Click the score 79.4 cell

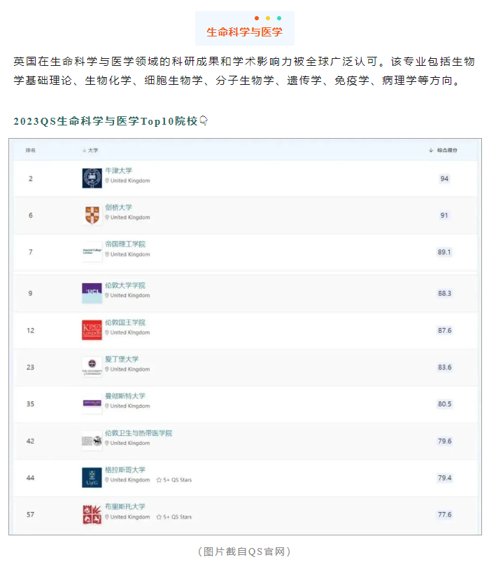pos(445,478)
